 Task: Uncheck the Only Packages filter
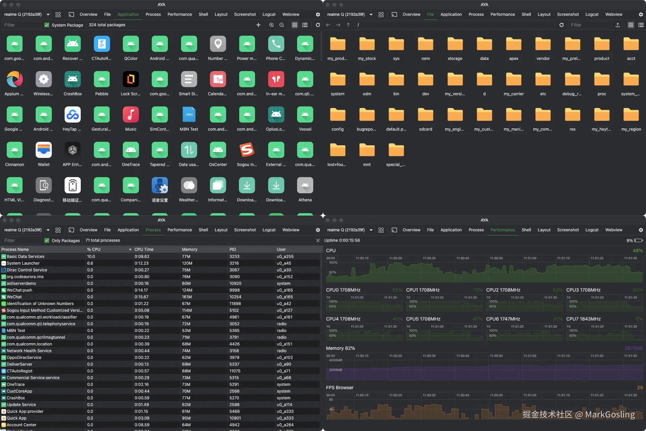click(x=47, y=240)
